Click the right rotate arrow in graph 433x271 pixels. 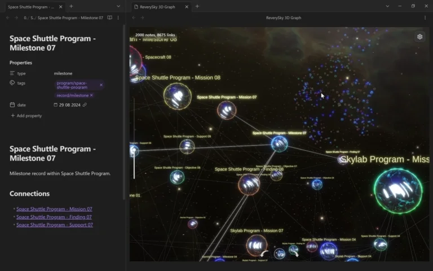295,253
